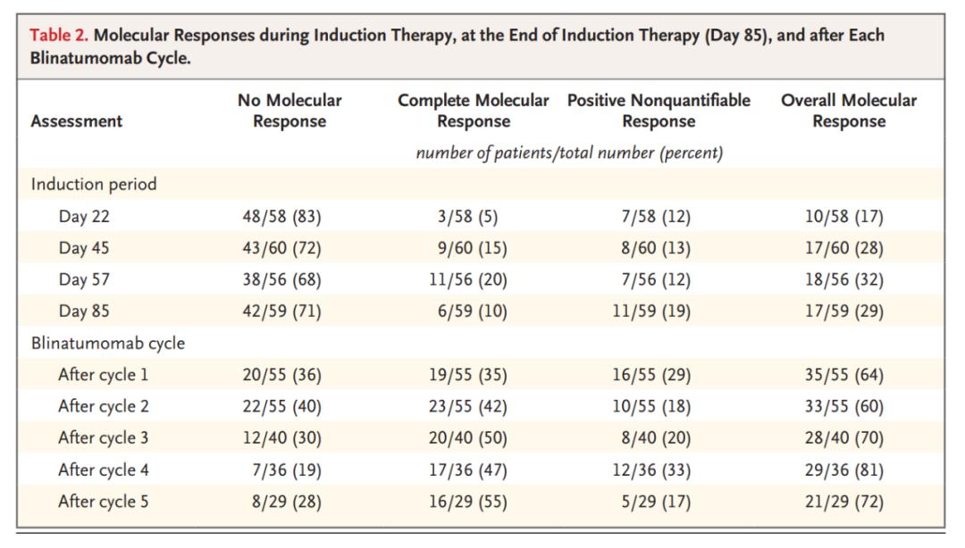Select the Day 22 row label
Screen dimensions: 965x548
(x=86, y=216)
